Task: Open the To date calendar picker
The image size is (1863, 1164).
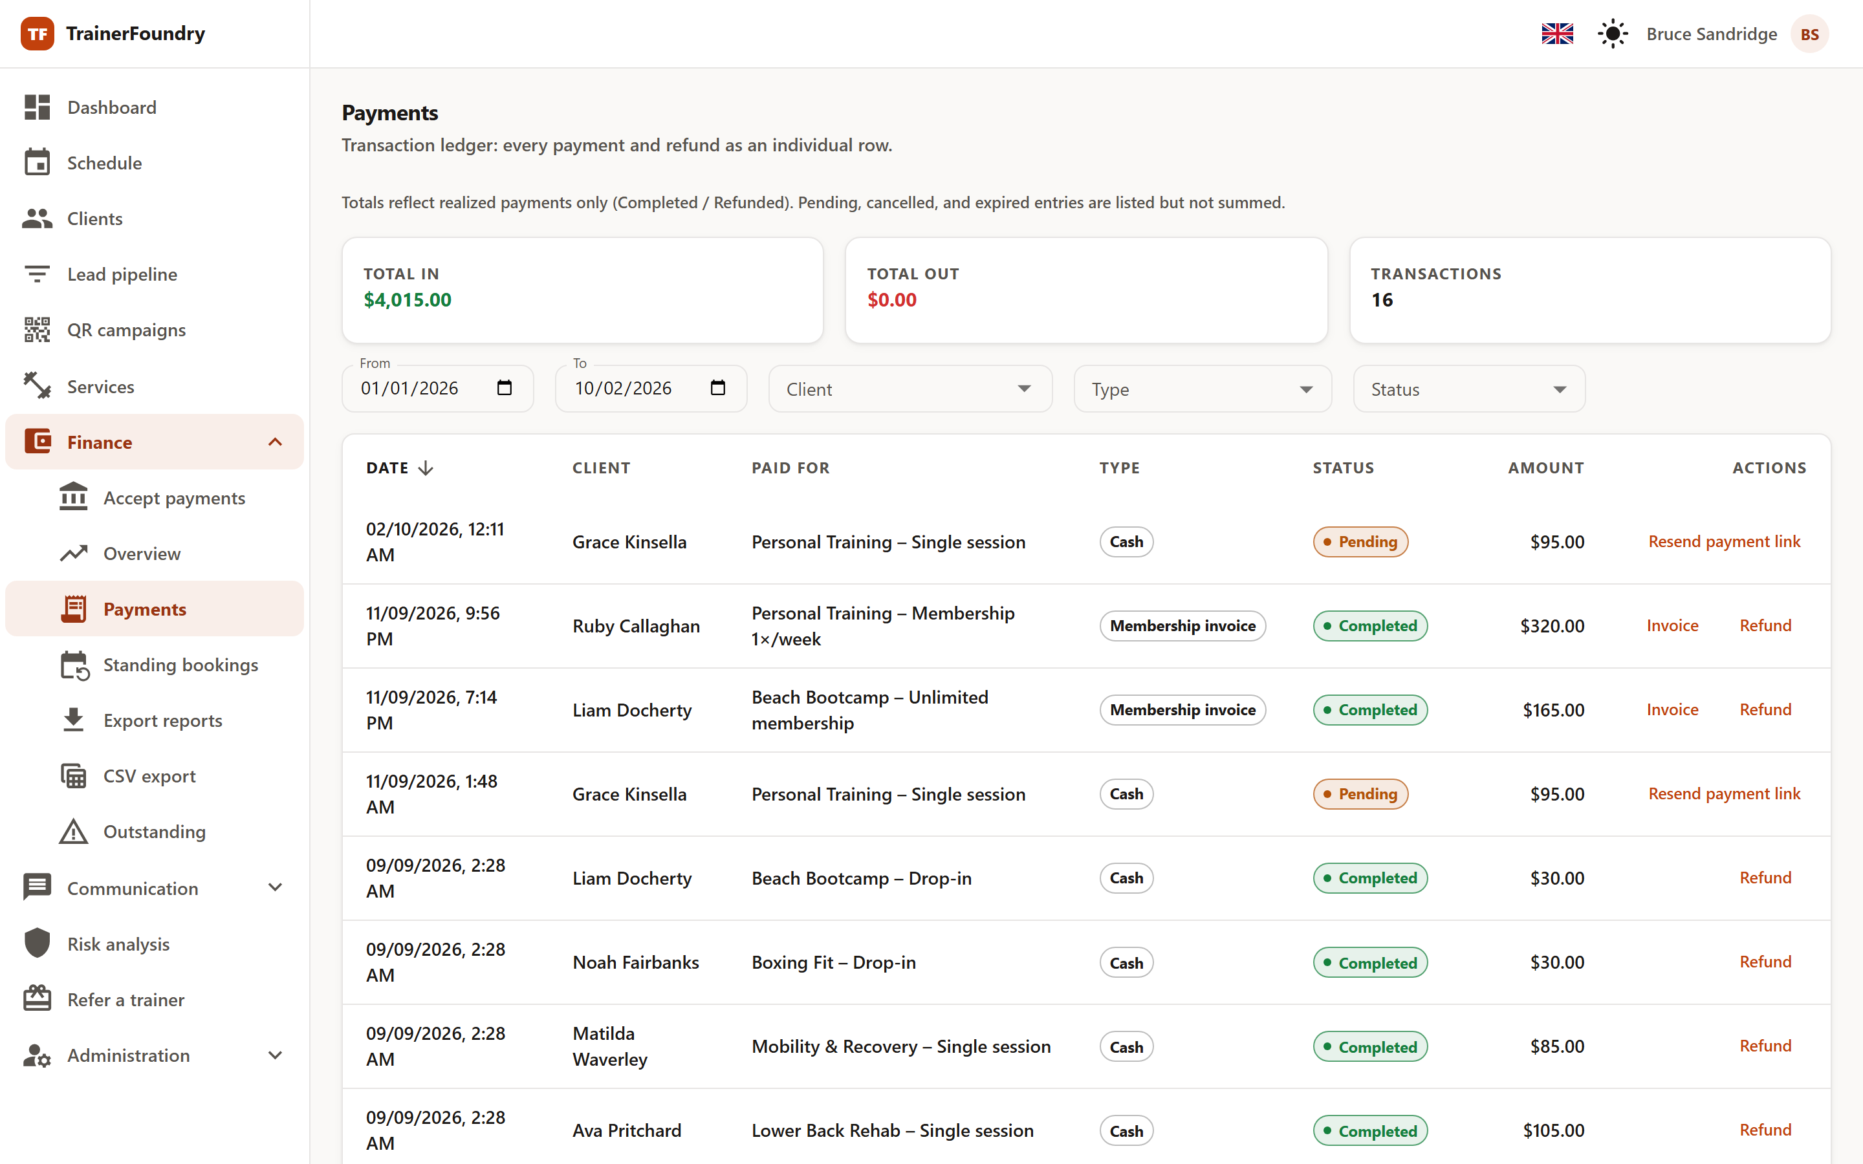Action: coord(717,387)
